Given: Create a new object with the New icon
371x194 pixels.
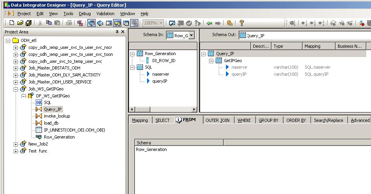Looking at the screenshot, I should (x=12, y=23).
